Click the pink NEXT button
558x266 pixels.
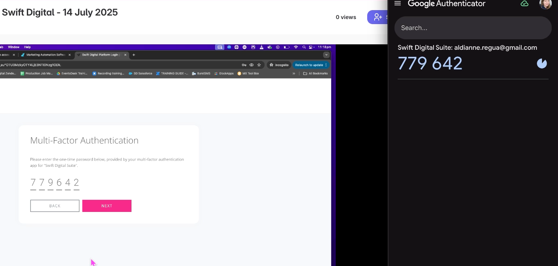click(x=107, y=206)
